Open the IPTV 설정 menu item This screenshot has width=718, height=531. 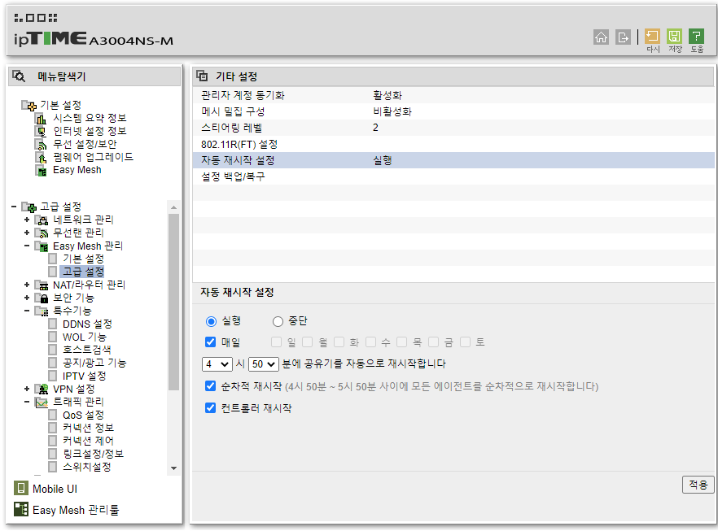[85, 376]
